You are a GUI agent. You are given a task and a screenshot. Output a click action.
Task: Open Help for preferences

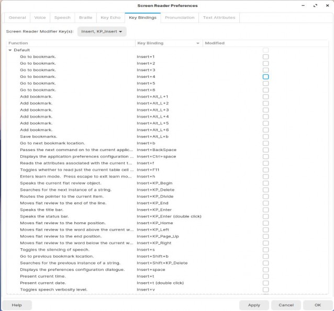[x=17, y=305]
